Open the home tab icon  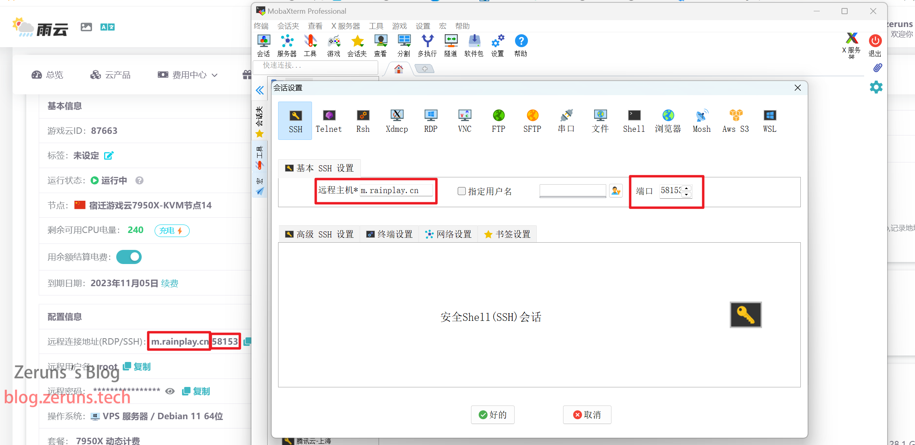point(399,69)
